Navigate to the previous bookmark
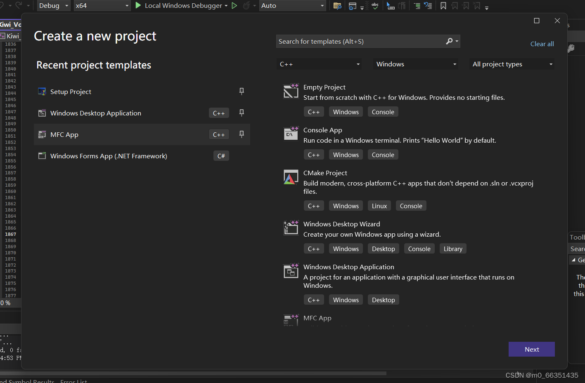The width and height of the screenshot is (585, 383). coord(455,6)
